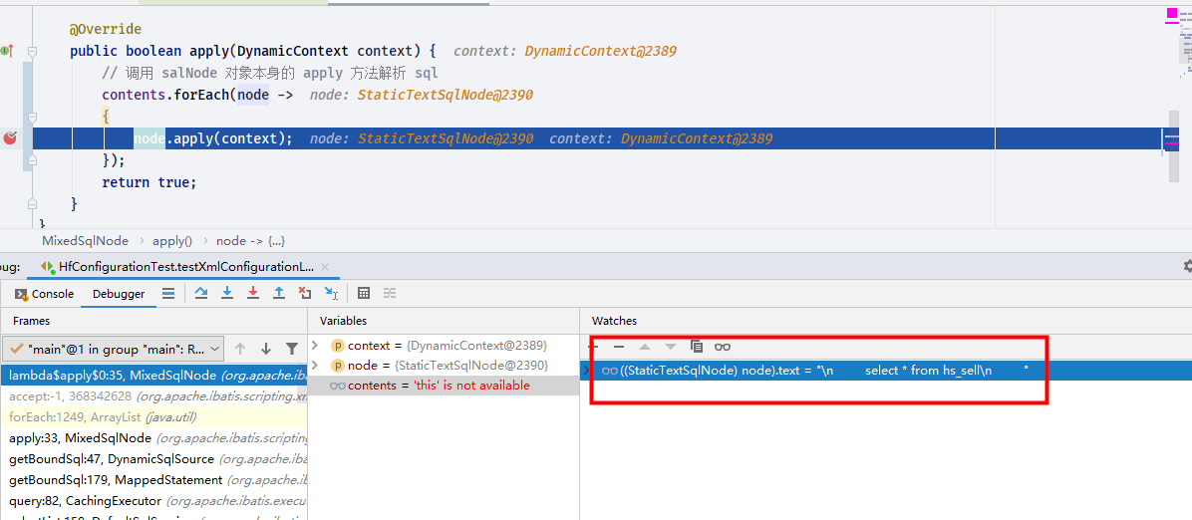Screen dimensions: 1192x520
Task: Click the Step Into arrow icon
Action: click(226, 293)
